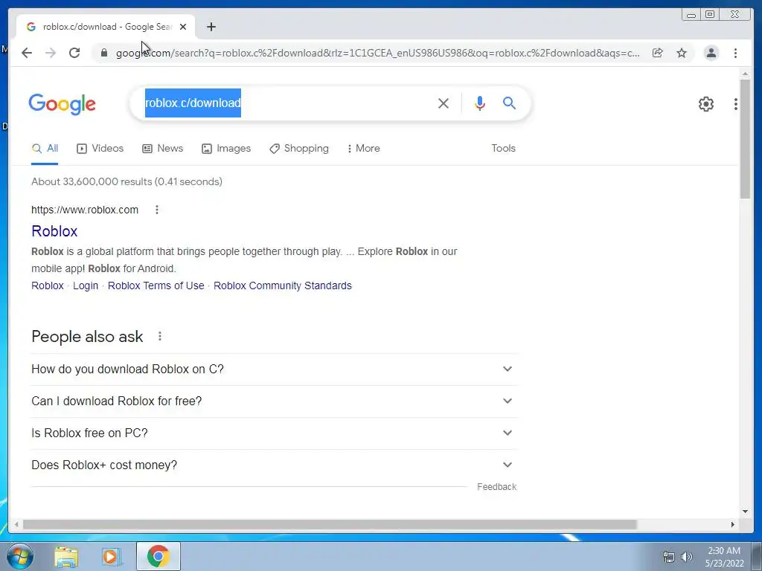762x571 pixels.
Task: Open Google apps dots beside the gear
Action: point(736,104)
